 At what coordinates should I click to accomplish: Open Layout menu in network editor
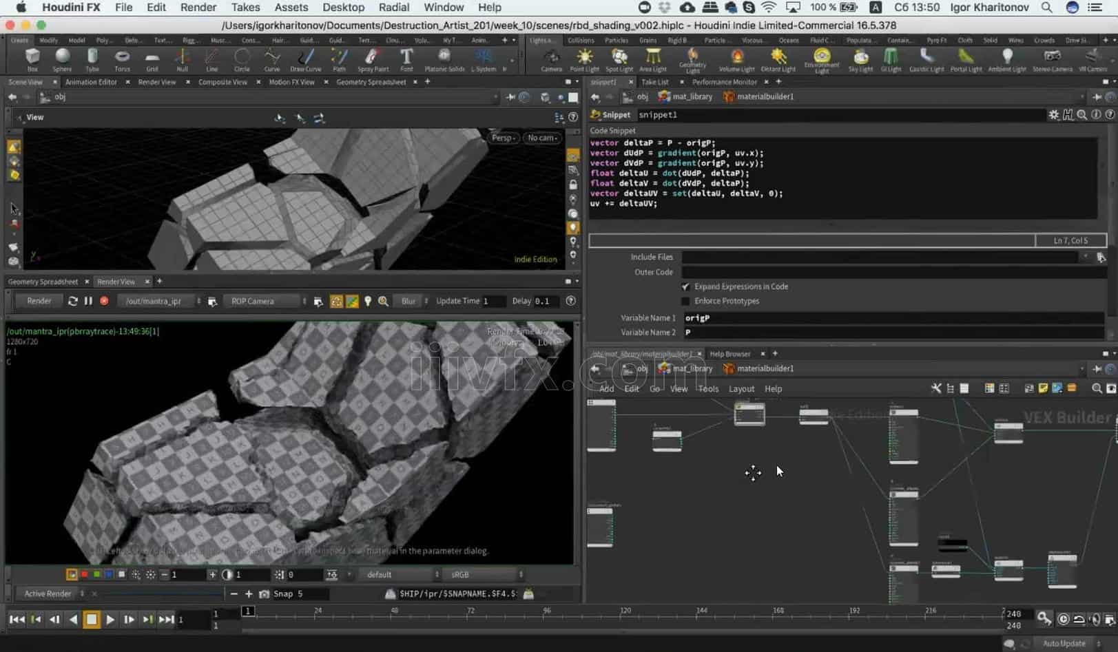741,389
